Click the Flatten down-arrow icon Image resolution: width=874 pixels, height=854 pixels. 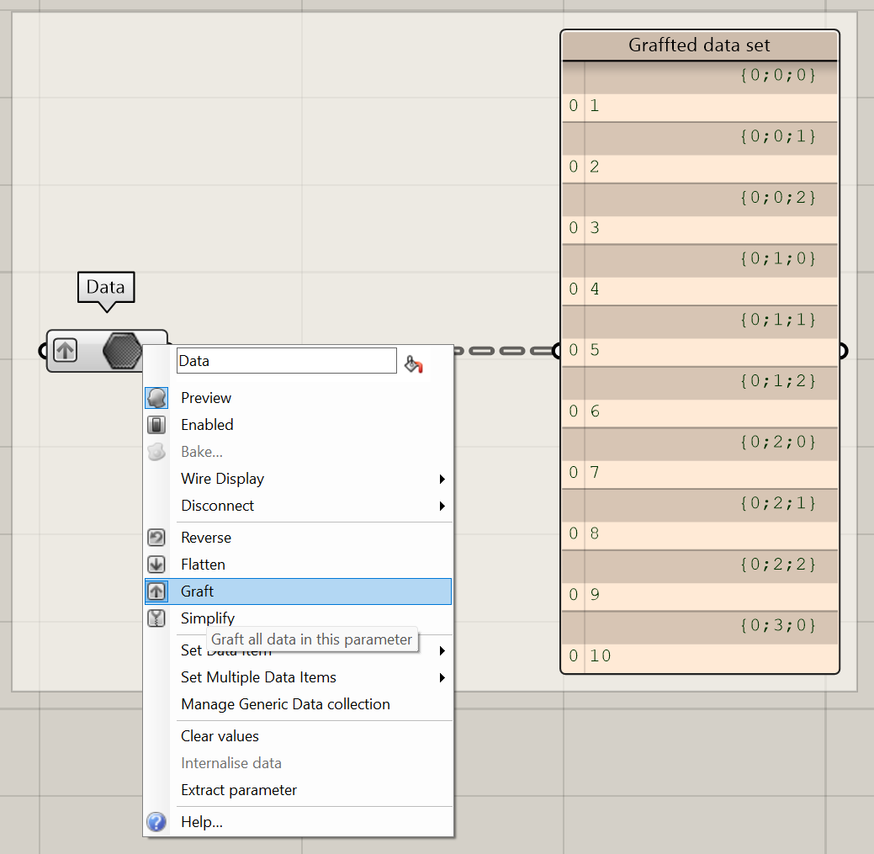pos(156,564)
